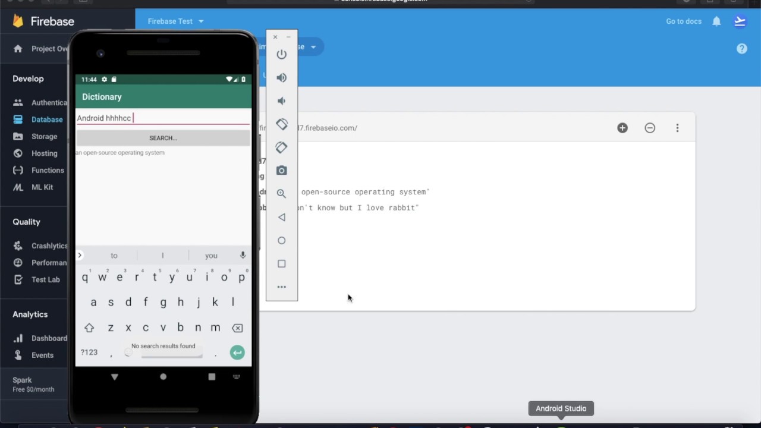Image resolution: width=761 pixels, height=428 pixels.
Task: Open Project Overview home icon
Action: click(x=18, y=49)
